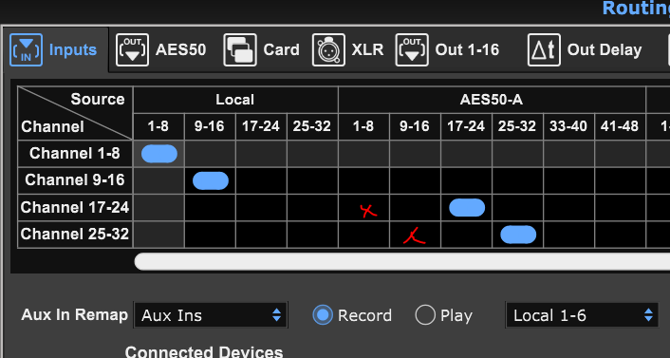Route Channel 25-32 to Local 25-32
Viewport: 670px width, 358px height.
pos(313,235)
